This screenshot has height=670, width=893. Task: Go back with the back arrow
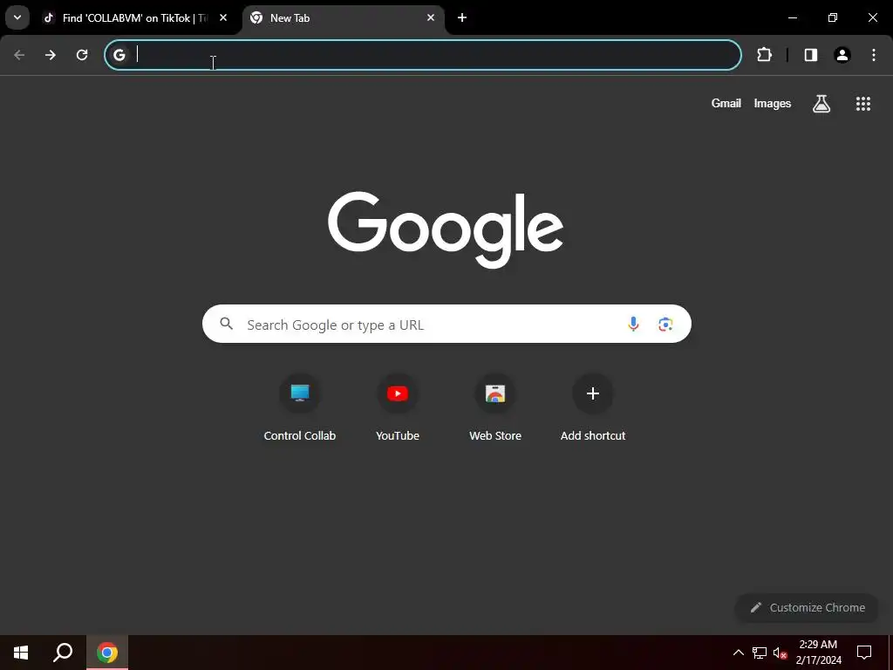coord(19,55)
